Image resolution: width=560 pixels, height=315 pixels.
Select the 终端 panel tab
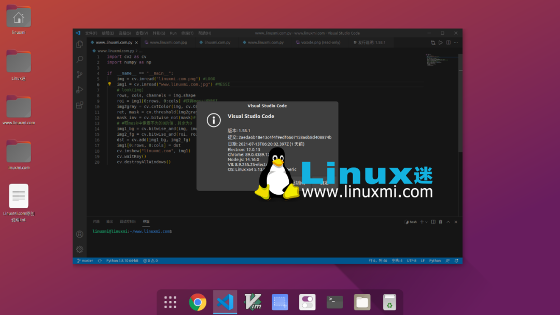(x=146, y=222)
